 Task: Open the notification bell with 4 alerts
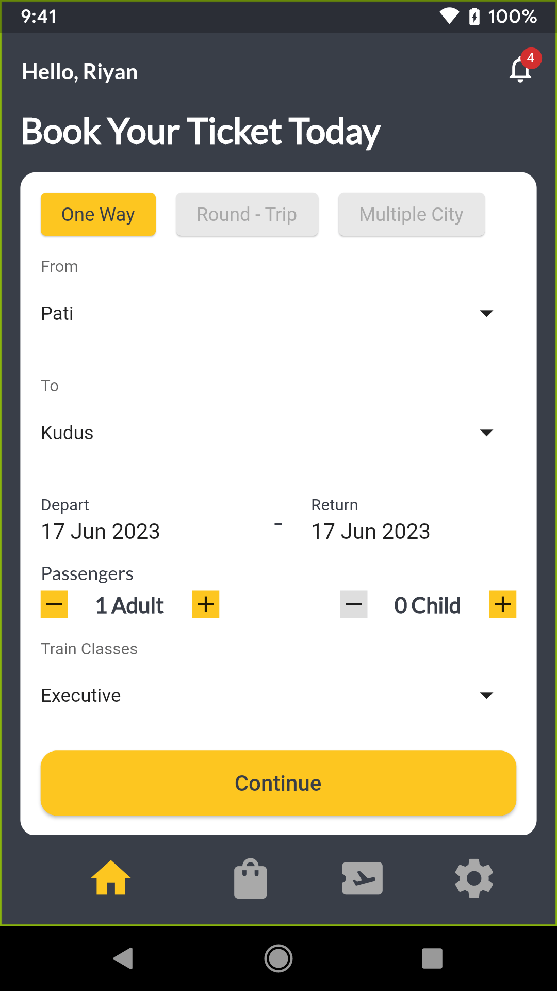pos(520,70)
